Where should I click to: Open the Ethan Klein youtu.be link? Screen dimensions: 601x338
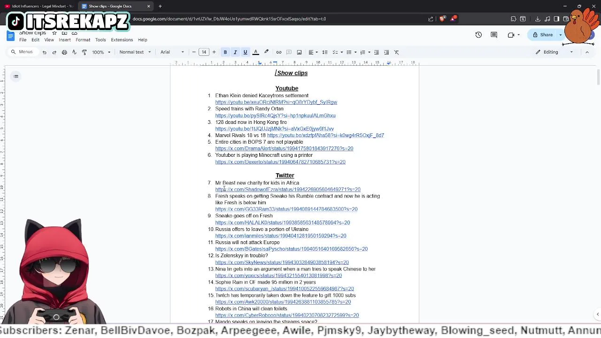point(276,102)
